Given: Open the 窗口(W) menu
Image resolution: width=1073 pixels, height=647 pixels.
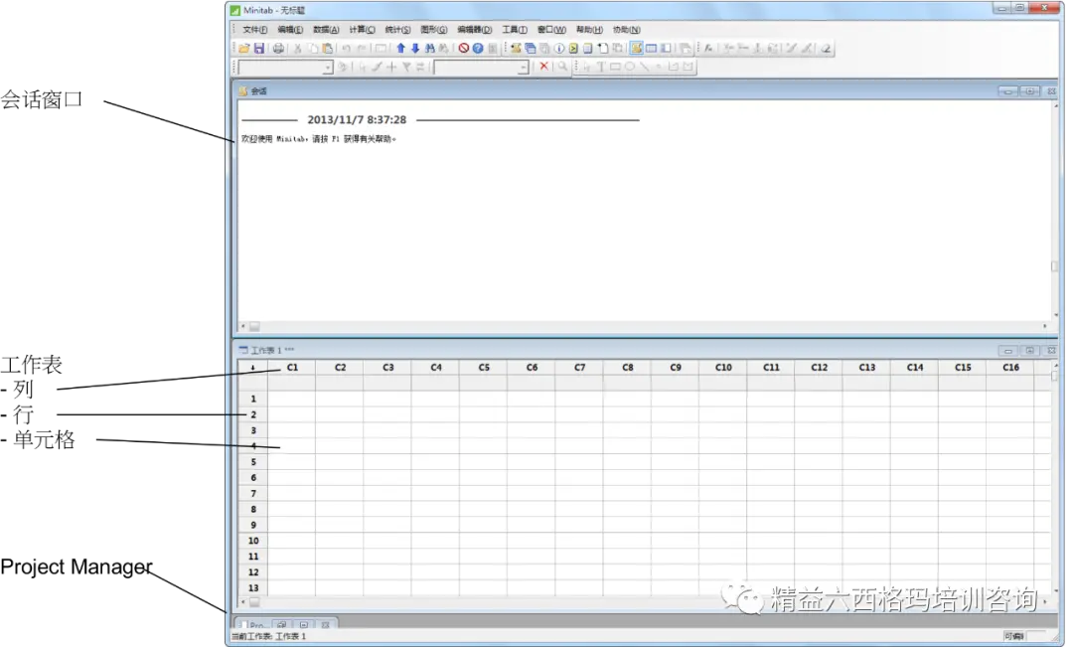Looking at the screenshot, I should [x=551, y=30].
